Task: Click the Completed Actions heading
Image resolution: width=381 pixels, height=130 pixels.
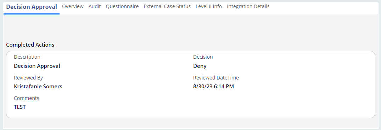Action: (30, 45)
